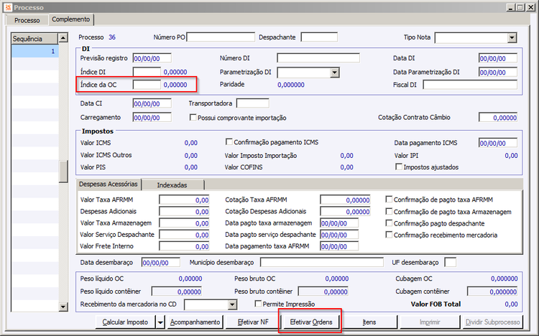Check Confirmação pagto despachante
Image resolution: width=539 pixels, height=336 pixels.
click(389, 223)
